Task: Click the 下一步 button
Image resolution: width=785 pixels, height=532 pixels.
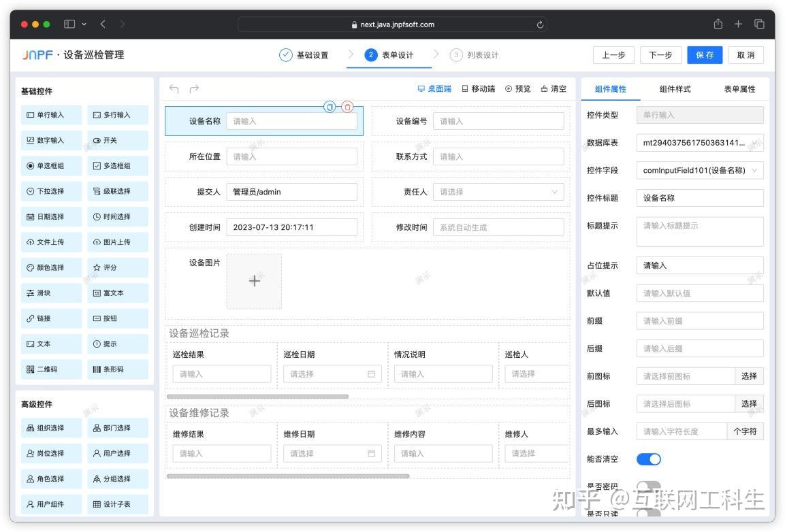Action: point(660,55)
